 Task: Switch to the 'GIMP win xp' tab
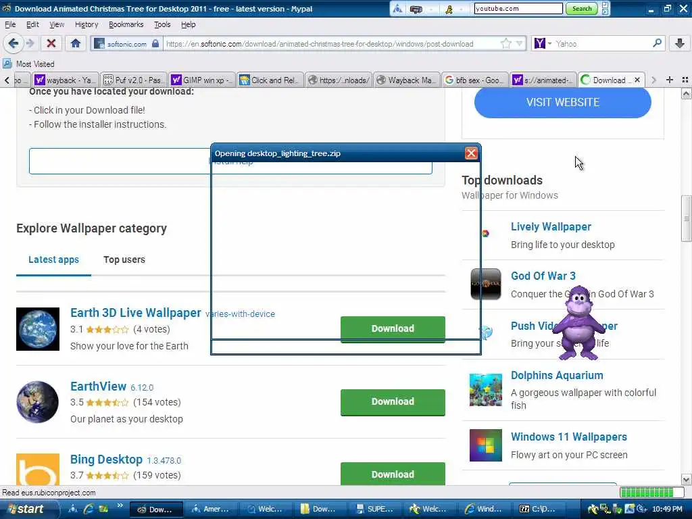pyautogui.click(x=201, y=80)
